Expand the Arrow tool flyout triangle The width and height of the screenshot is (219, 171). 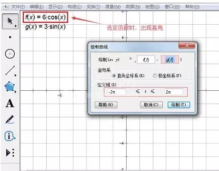click(x=16, y=26)
